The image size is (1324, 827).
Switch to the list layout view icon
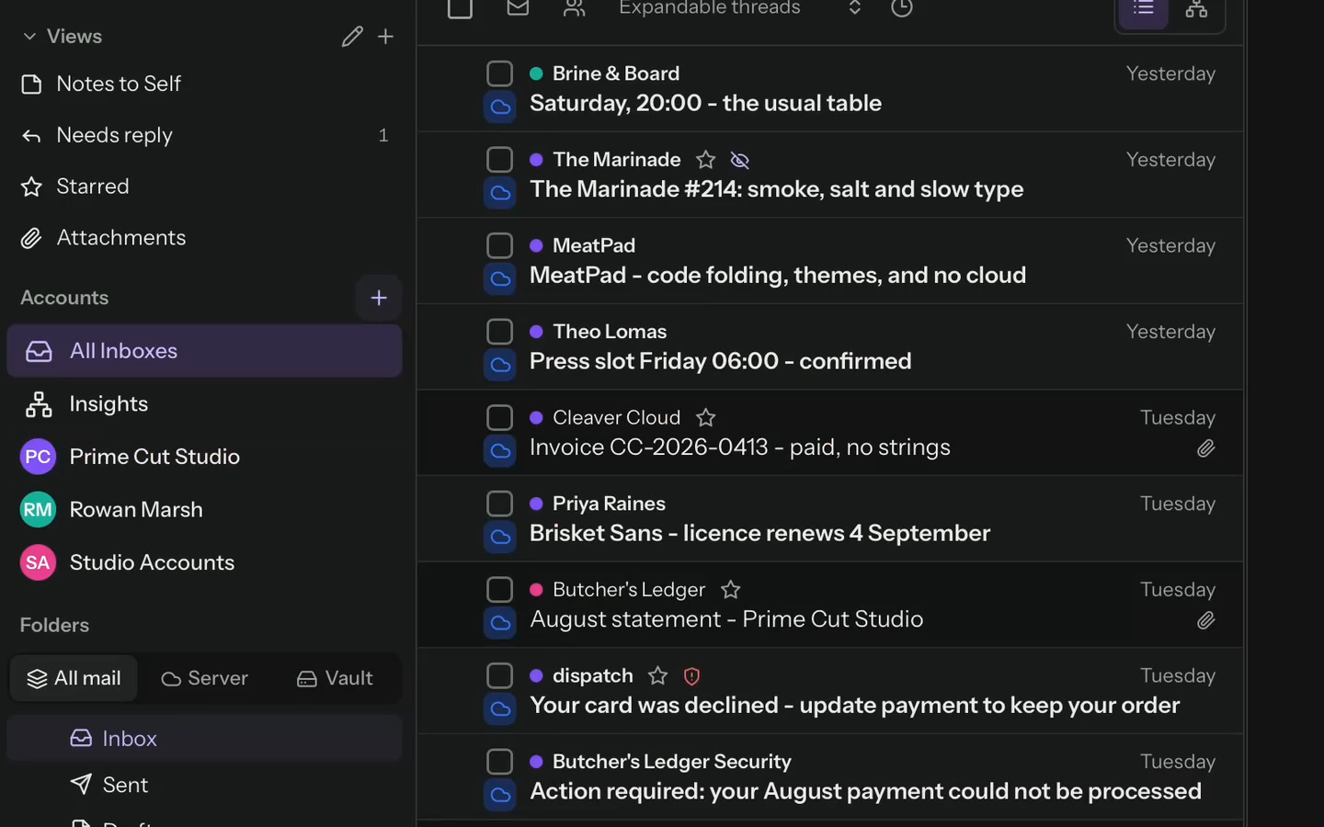click(x=1144, y=9)
